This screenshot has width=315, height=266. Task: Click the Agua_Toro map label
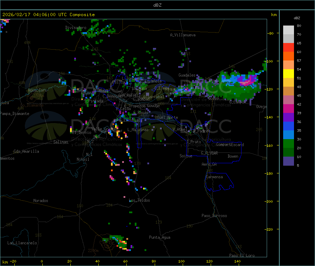(x=37, y=90)
